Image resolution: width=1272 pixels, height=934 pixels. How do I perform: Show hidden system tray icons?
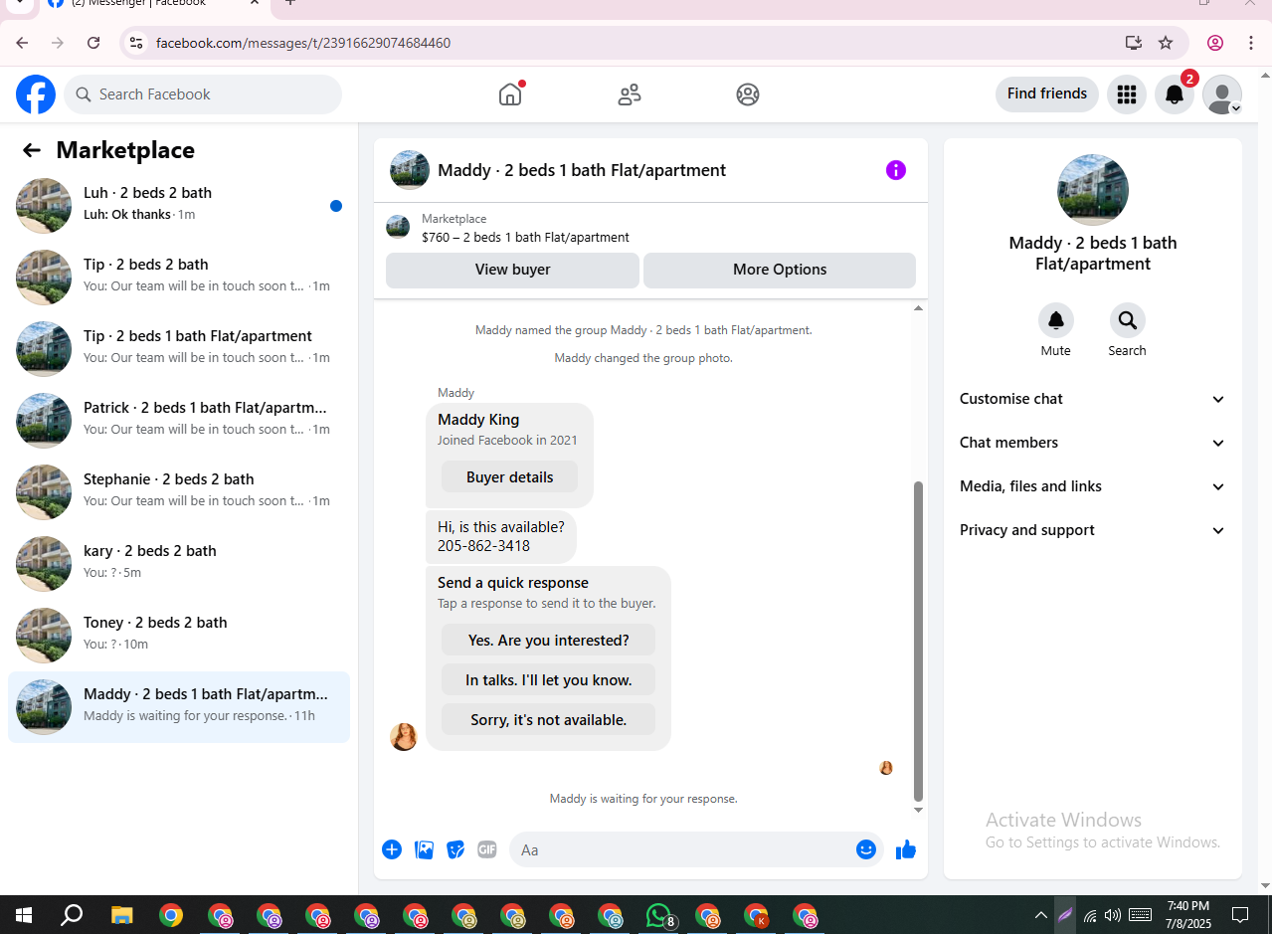[x=1041, y=915]
